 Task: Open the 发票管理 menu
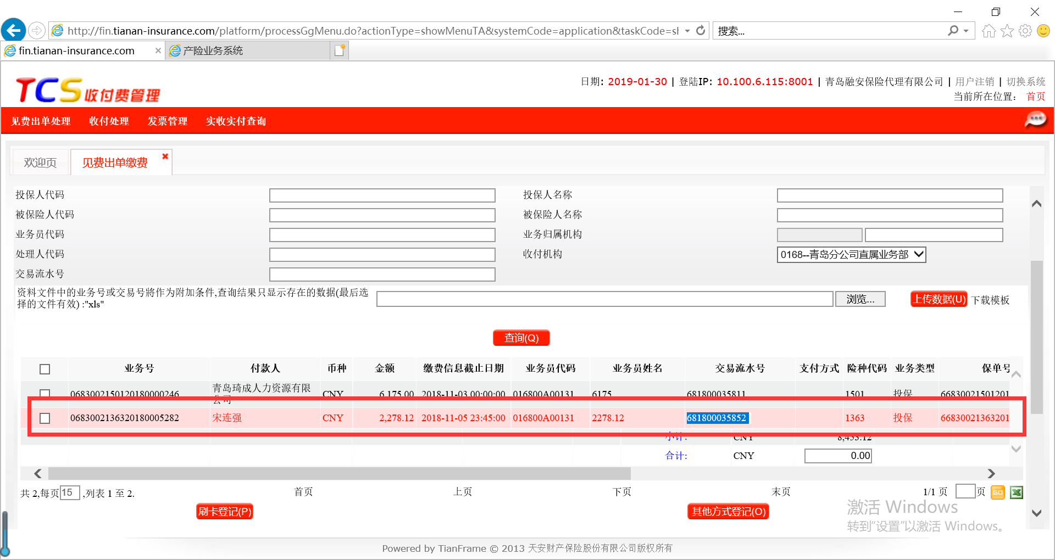click(x=167, y=121)
